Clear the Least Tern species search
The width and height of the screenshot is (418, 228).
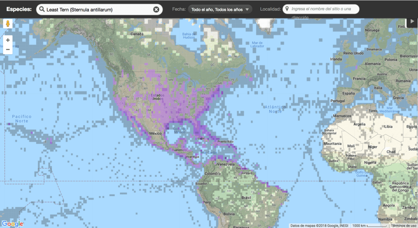point(156,10)
